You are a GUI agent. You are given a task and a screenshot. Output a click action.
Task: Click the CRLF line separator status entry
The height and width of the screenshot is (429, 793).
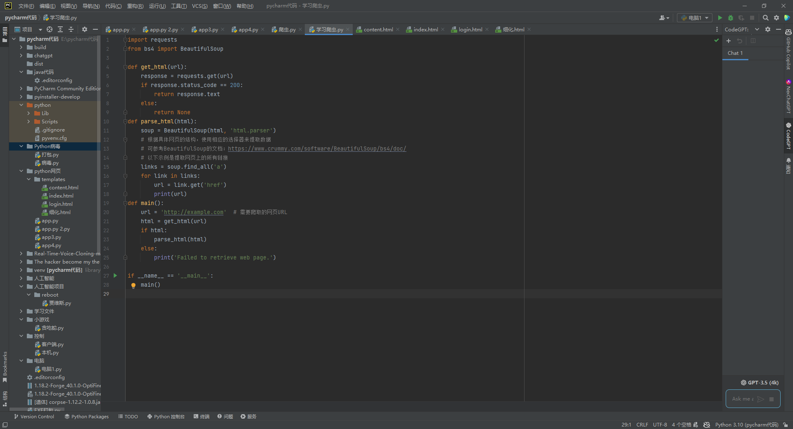coord(642,425)
